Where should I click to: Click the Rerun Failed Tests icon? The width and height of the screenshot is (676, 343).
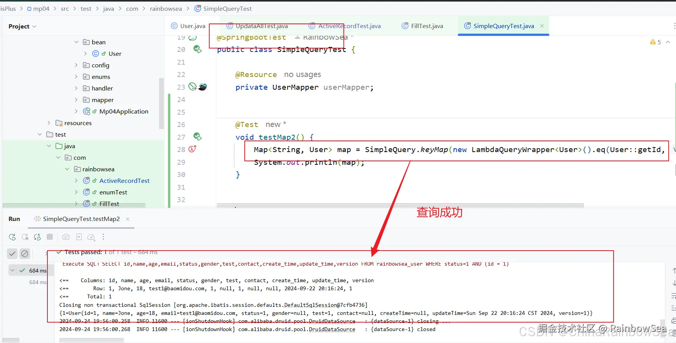point(25,237)
